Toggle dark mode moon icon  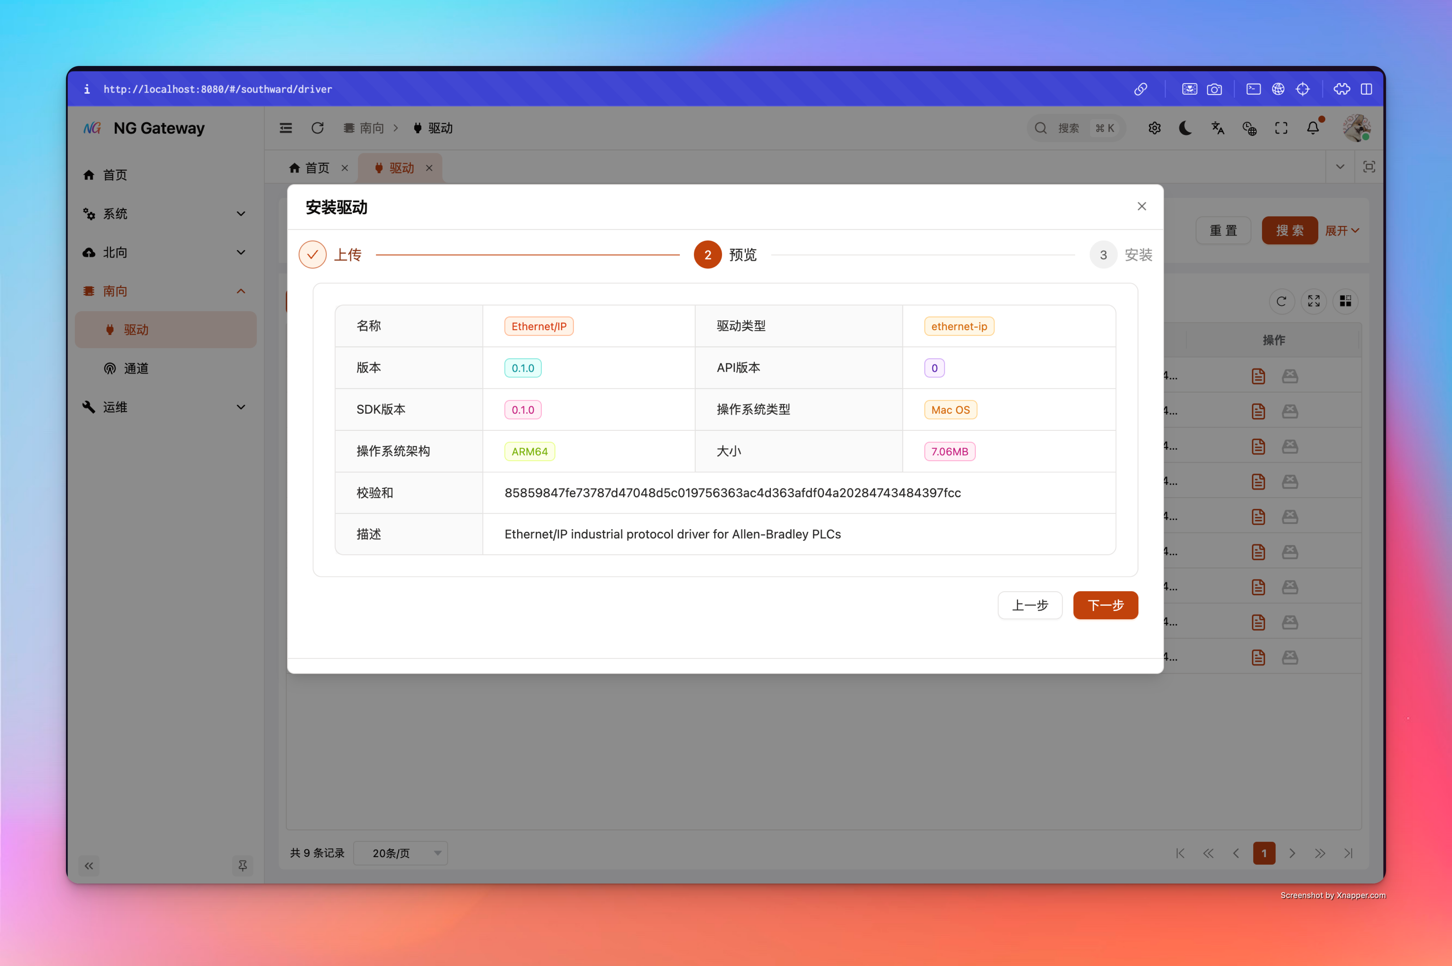tap(1185, 128)
